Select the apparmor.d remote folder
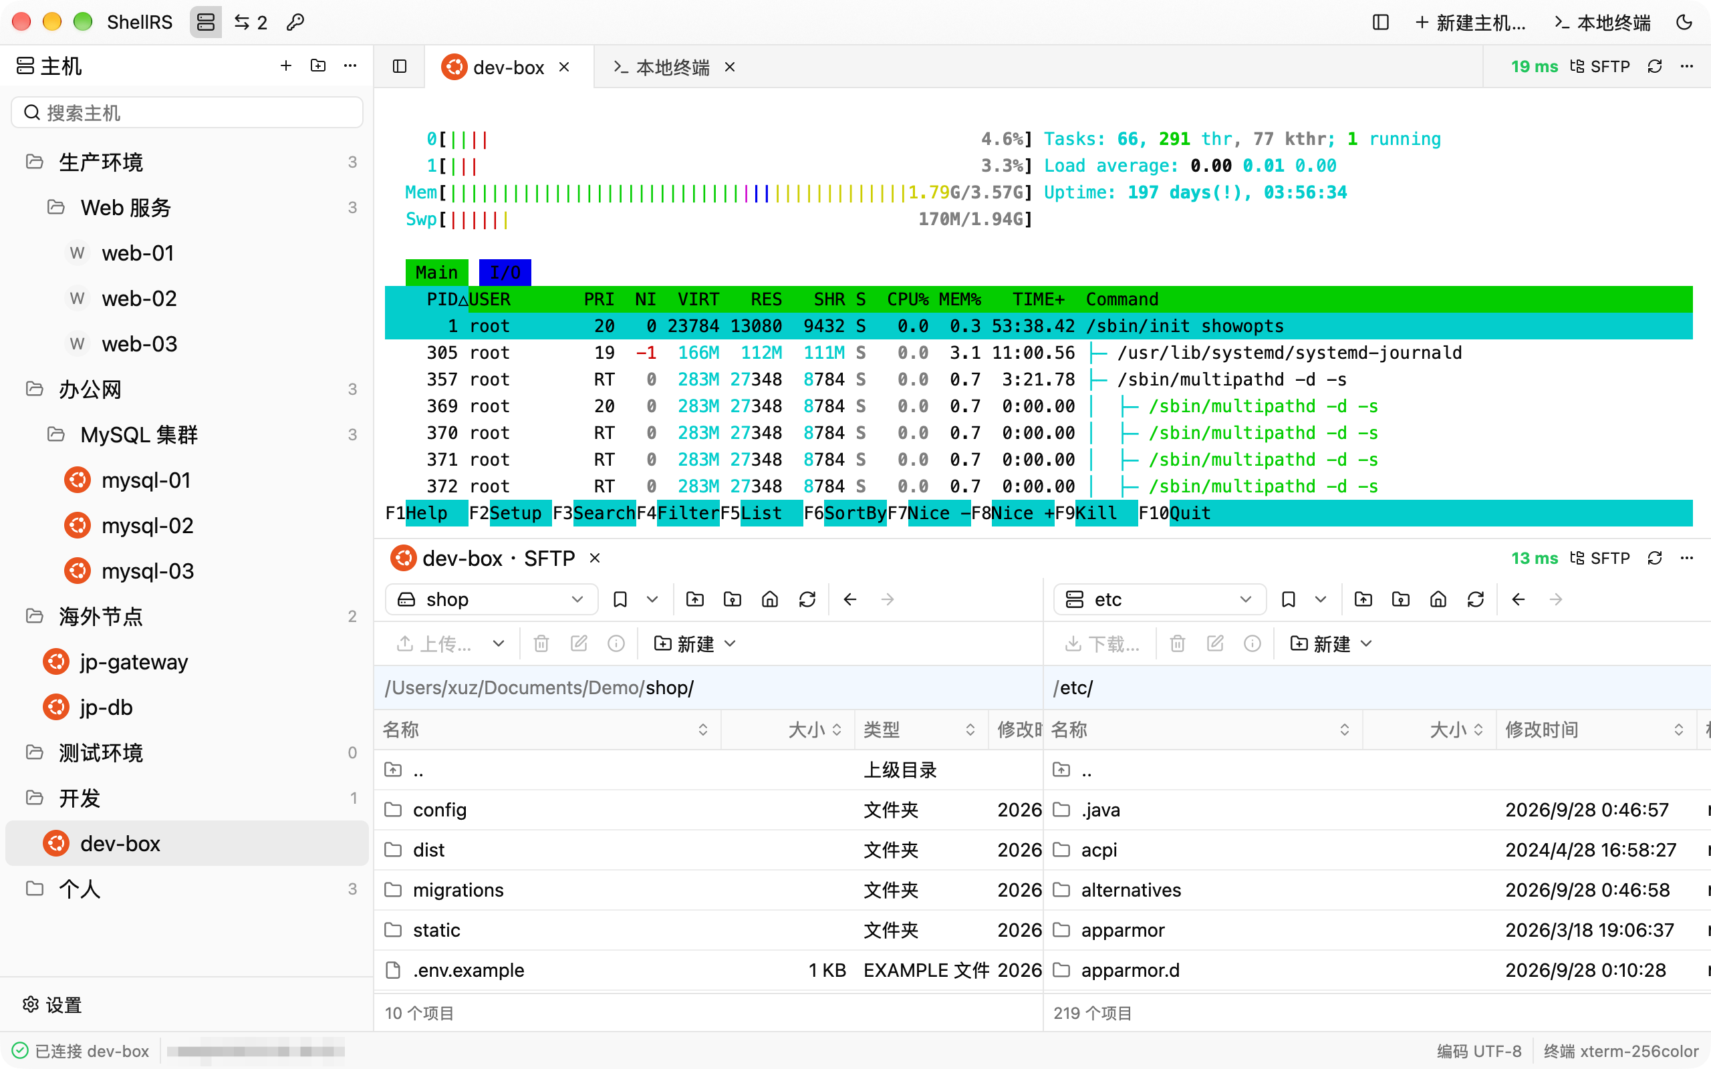Screen dimensions: 1711x1069 [x=1377, y=970]
